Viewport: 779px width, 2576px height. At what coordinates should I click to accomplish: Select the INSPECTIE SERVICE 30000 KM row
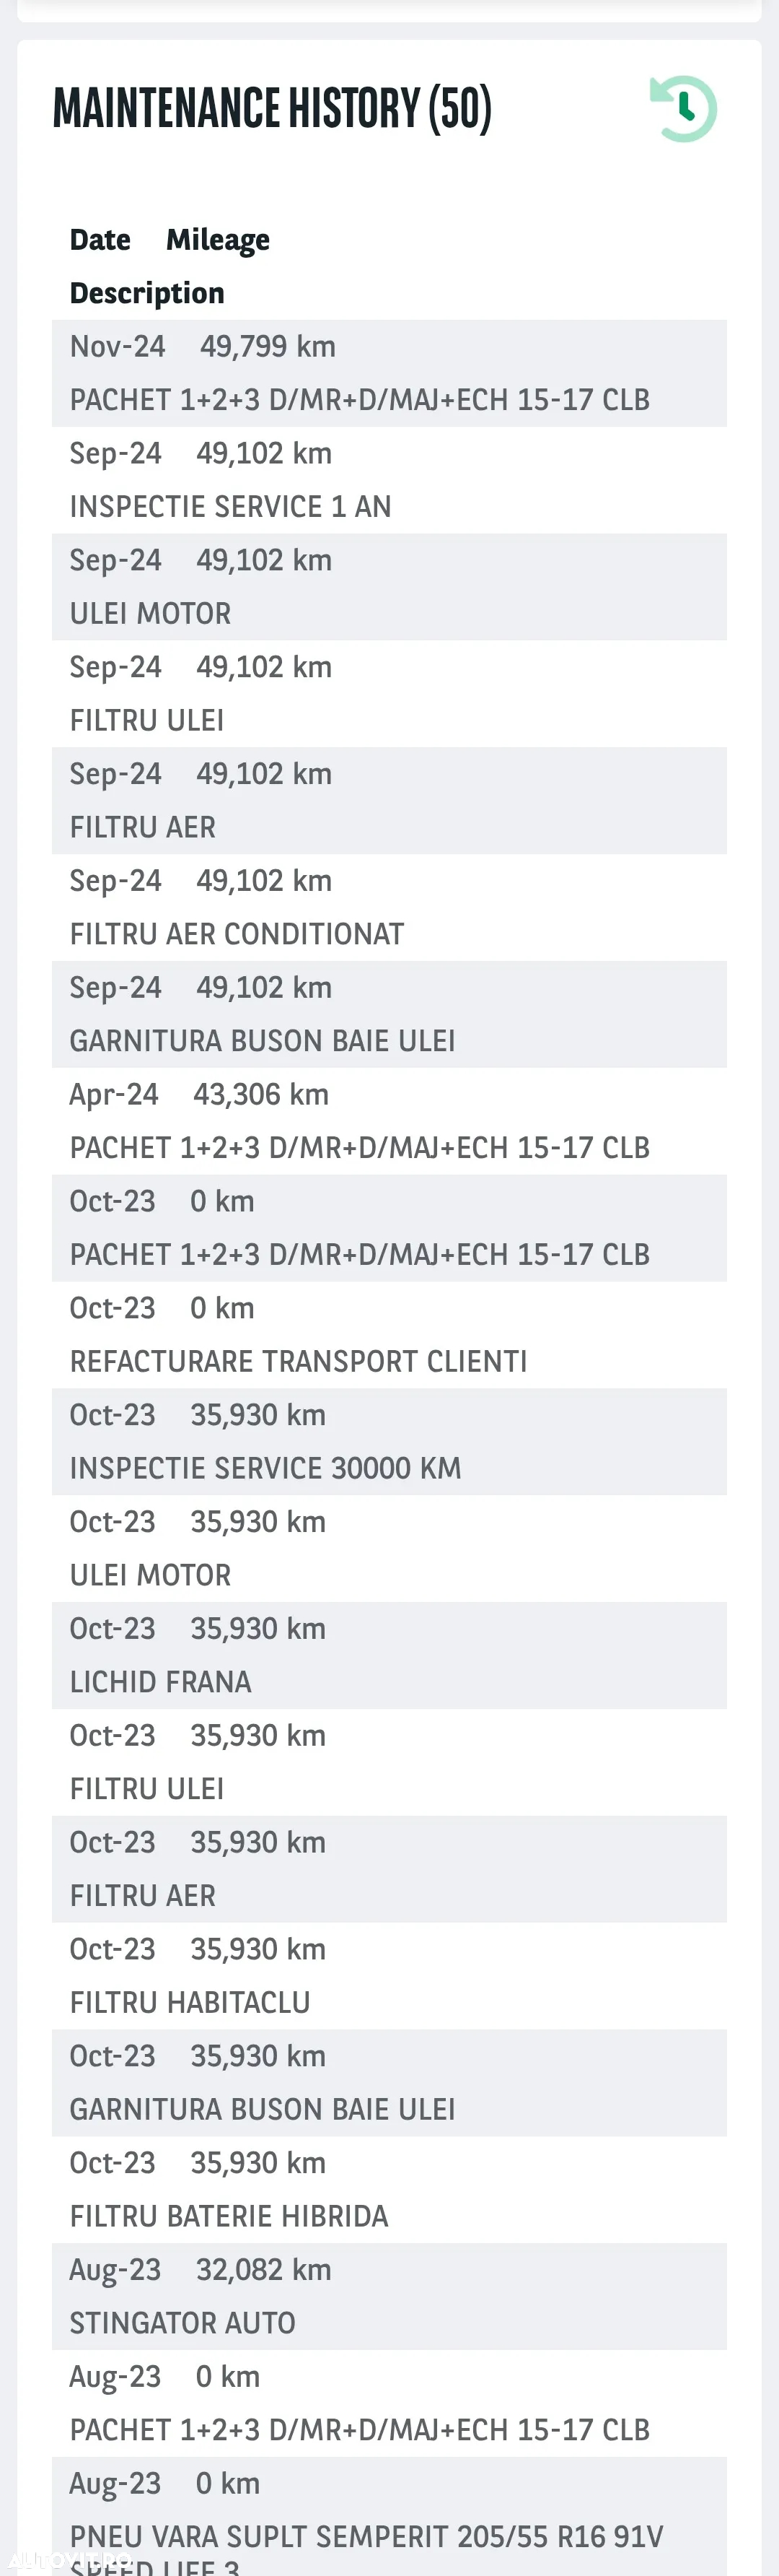(x=389, y=1442)
